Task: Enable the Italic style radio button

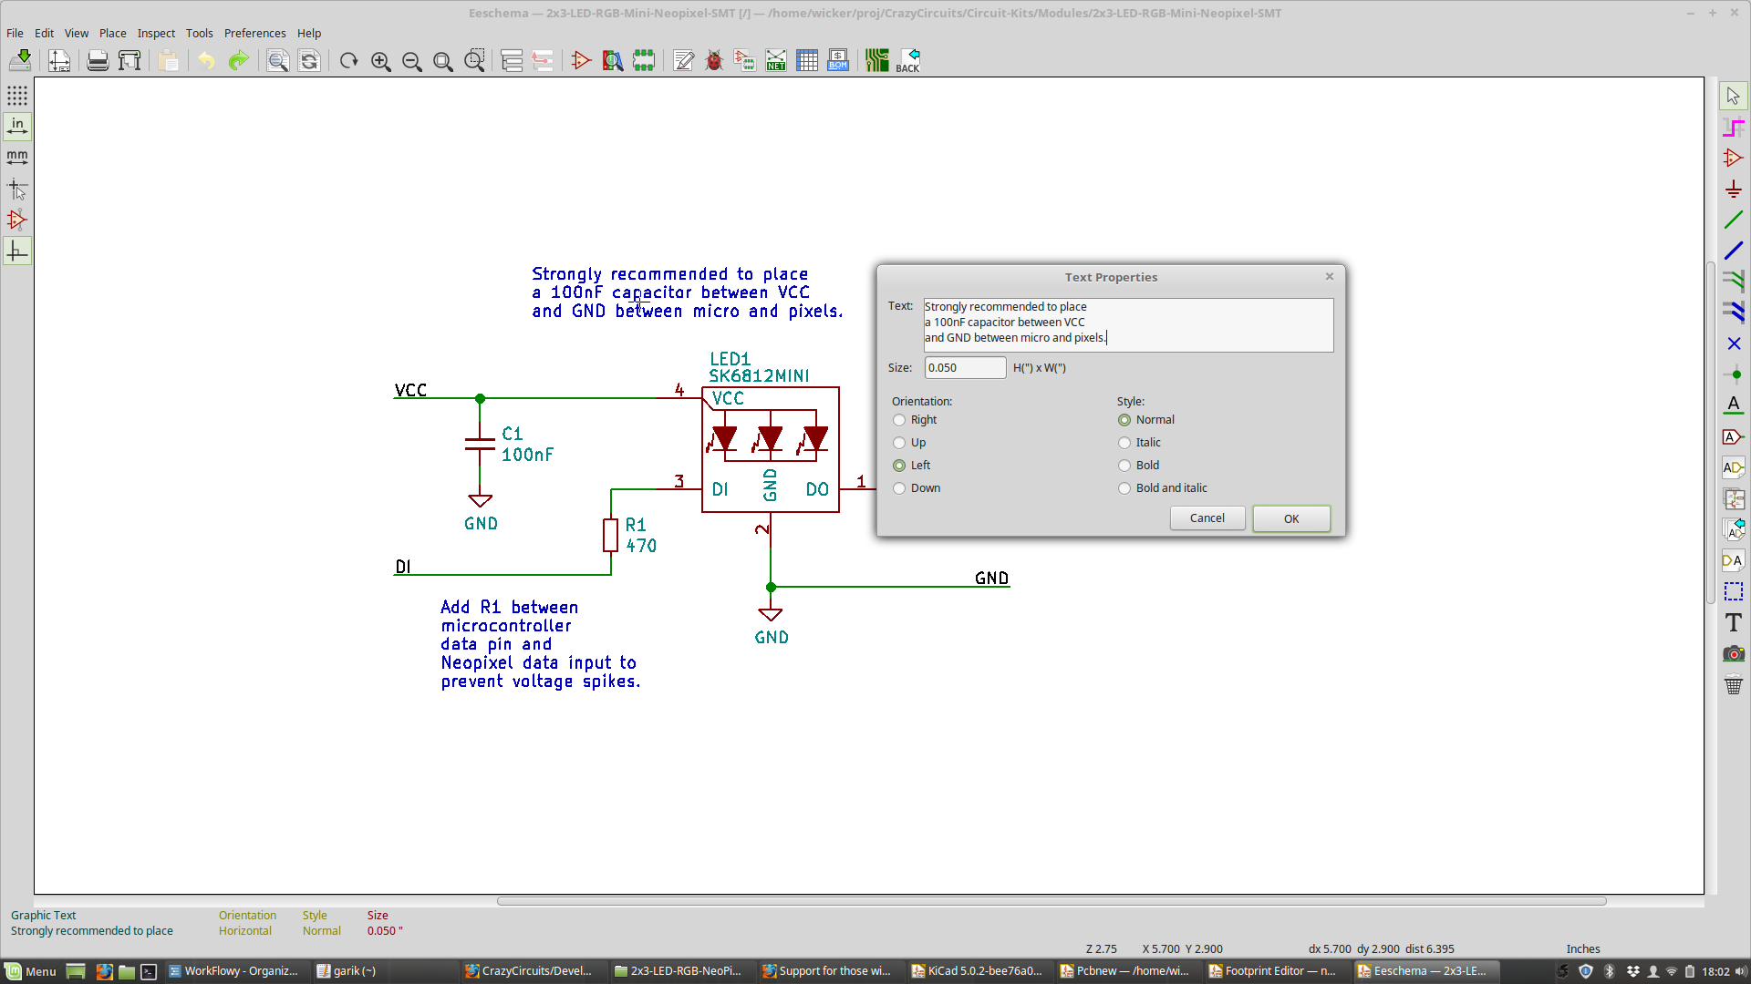Action: coord(1124,442)
